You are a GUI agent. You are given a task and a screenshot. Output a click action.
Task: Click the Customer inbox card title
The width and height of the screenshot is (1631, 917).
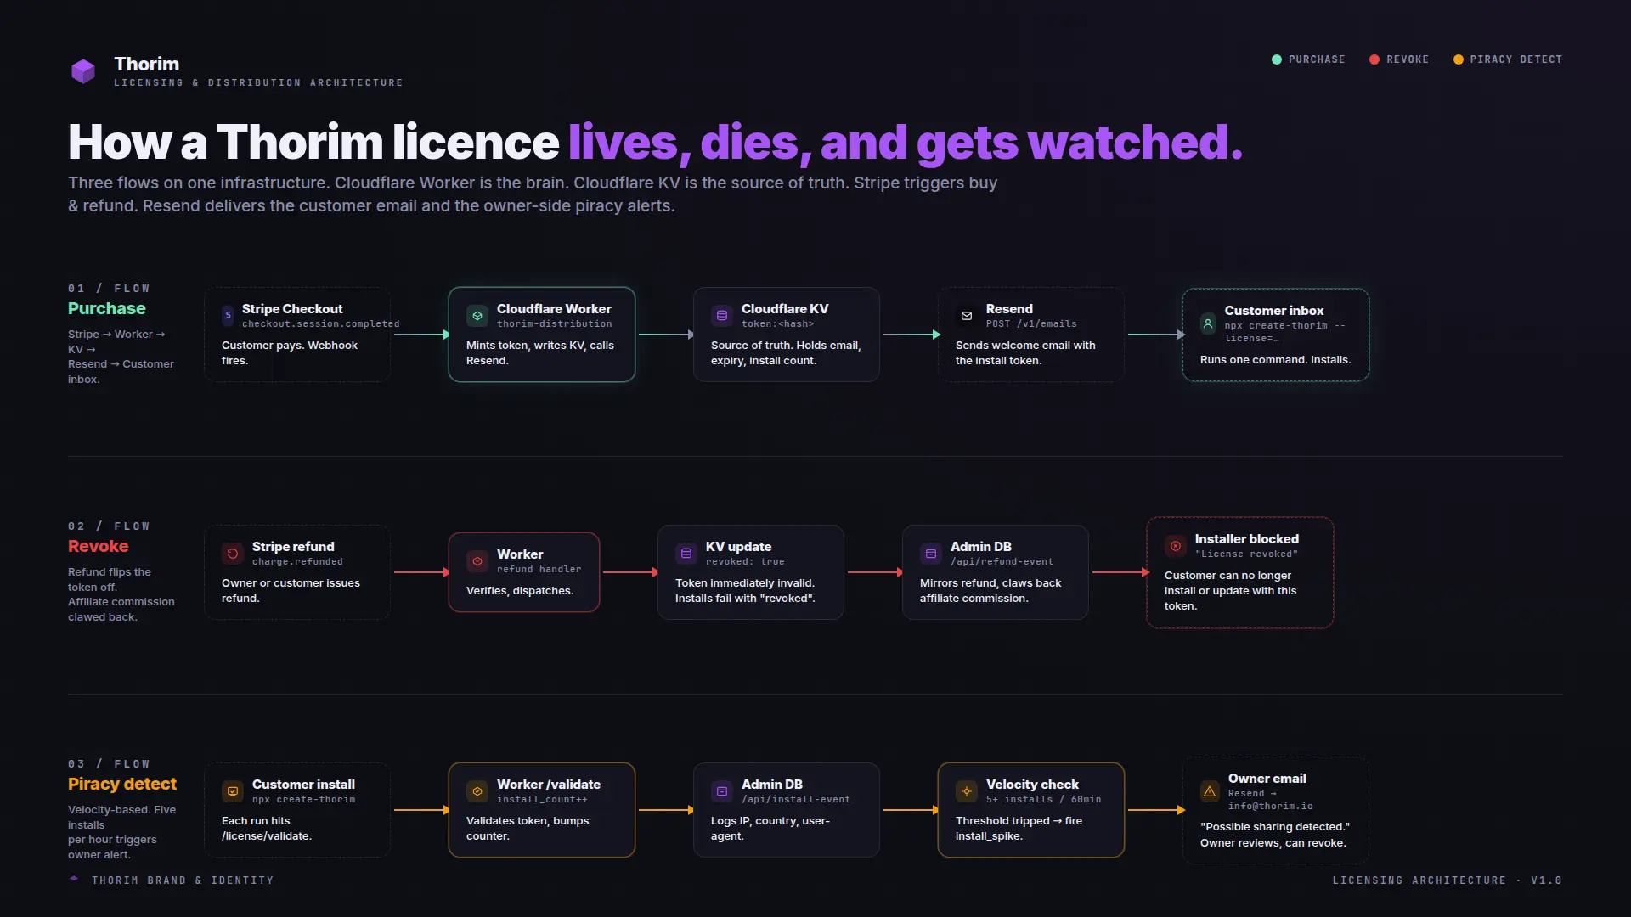[x=1274, y=311]
